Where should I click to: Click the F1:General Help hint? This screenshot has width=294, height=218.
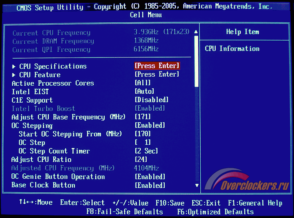255,203
